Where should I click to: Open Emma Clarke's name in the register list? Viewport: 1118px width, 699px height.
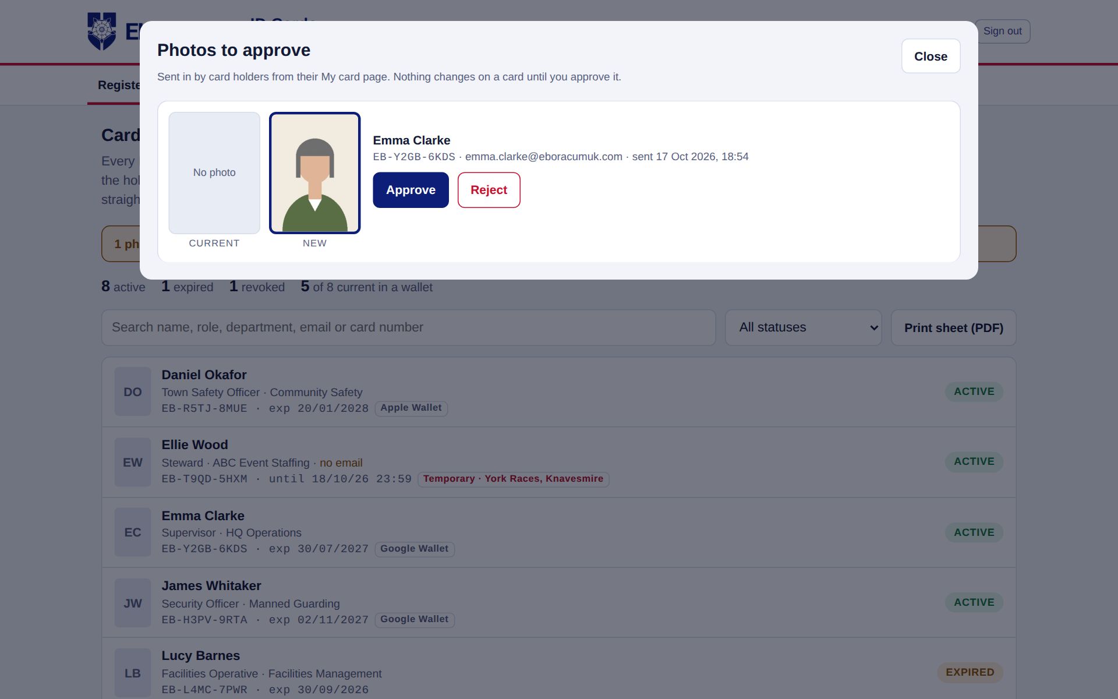(203, 516)
